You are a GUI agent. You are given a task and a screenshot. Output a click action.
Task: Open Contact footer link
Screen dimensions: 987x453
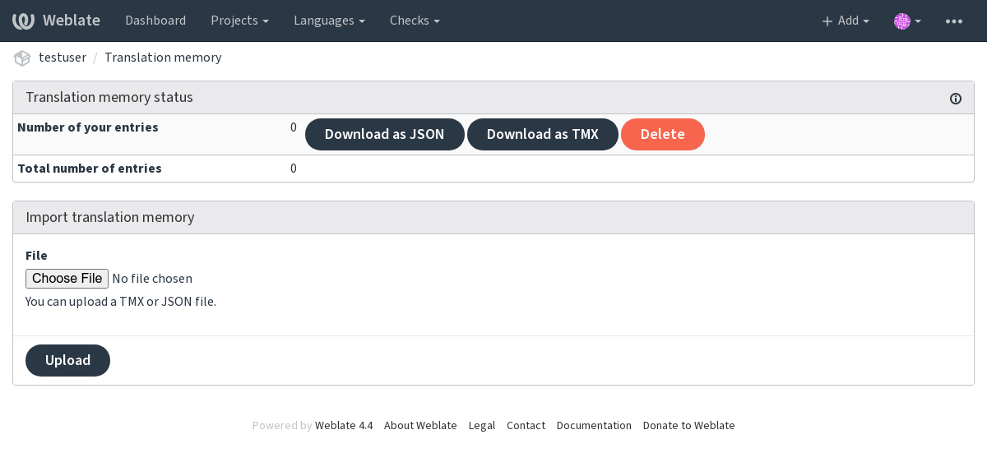pos(526,426)
